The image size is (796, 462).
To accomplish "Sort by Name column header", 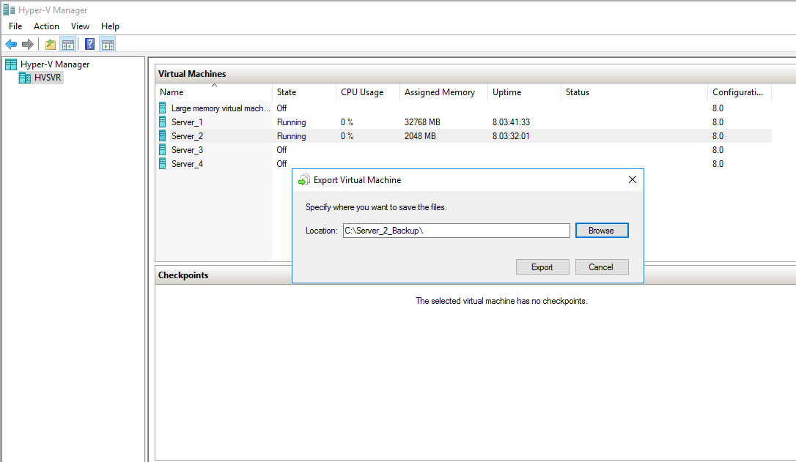I will [x=214, y=92].
